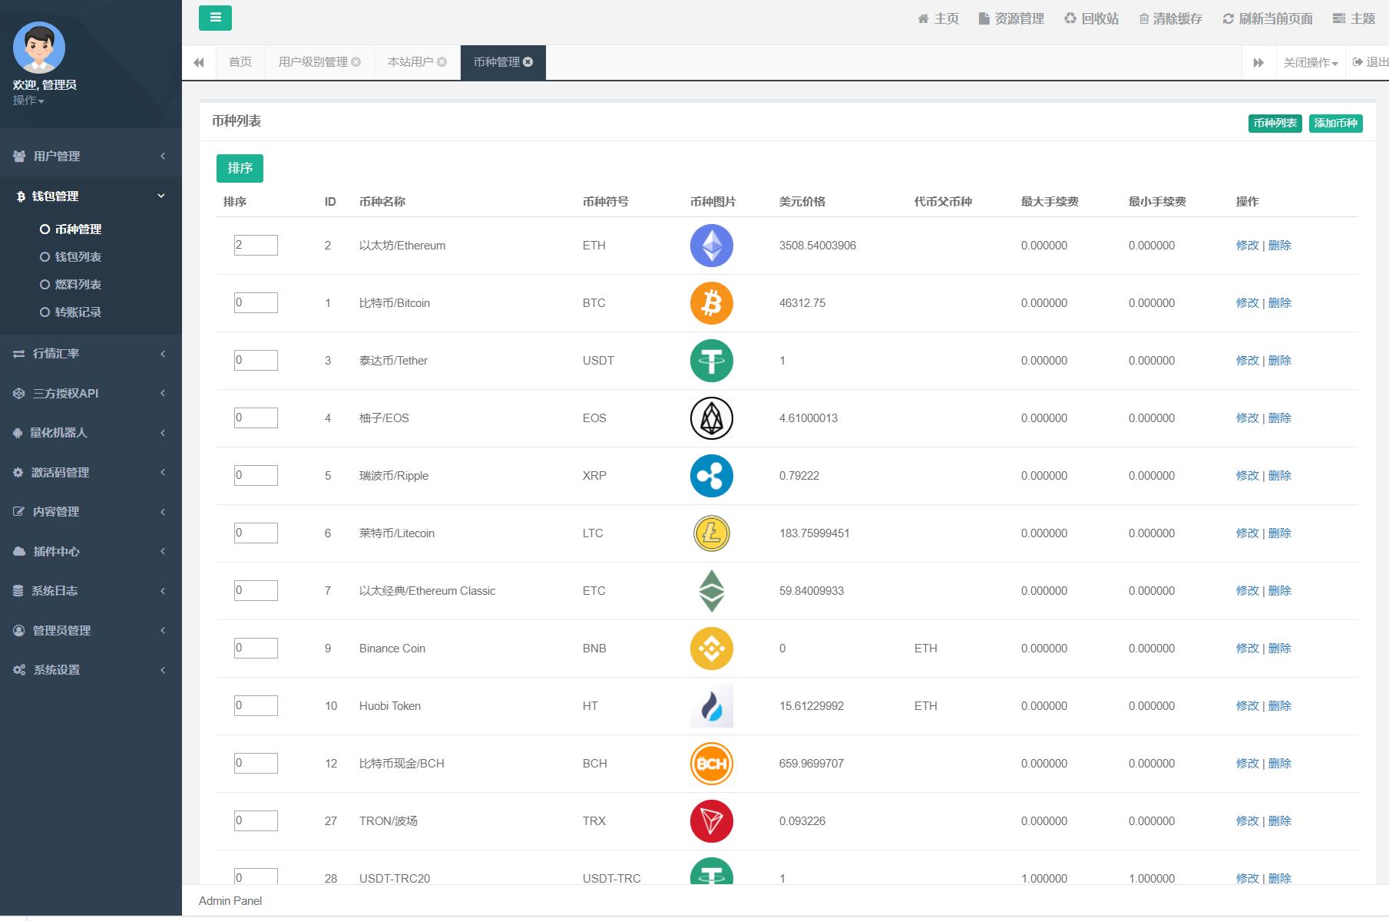Click the 币种列表 green button
Screen dimensions: 1389x921
coord(1275,124)
